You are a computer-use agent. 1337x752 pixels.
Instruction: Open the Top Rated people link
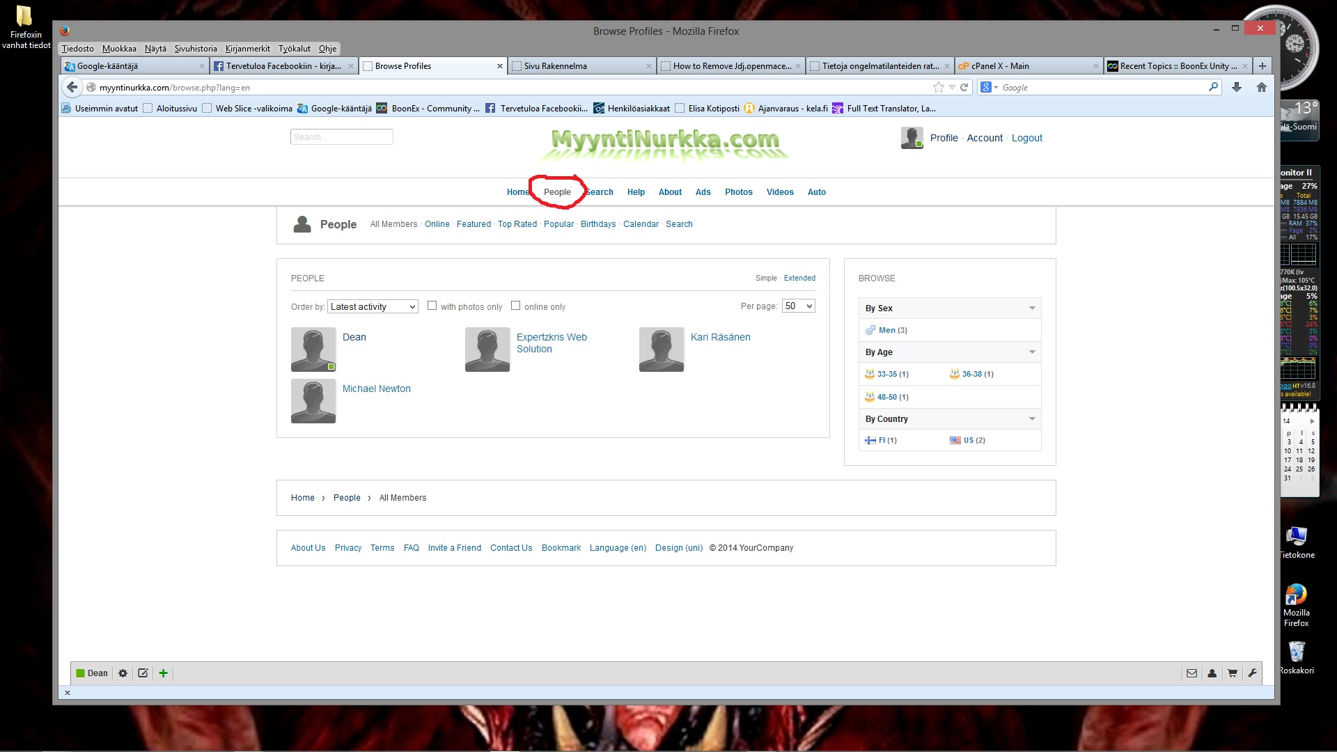[x=517, y=224]
